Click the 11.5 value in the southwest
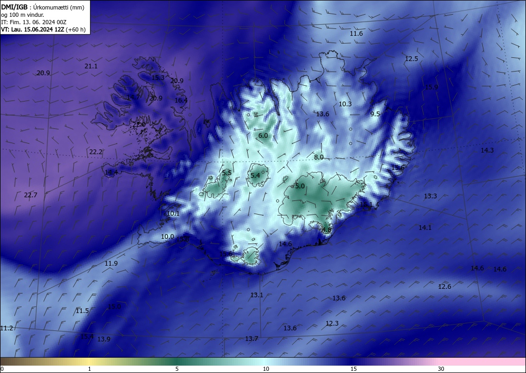This screenshot has width=526, height=373. point(82,311)
